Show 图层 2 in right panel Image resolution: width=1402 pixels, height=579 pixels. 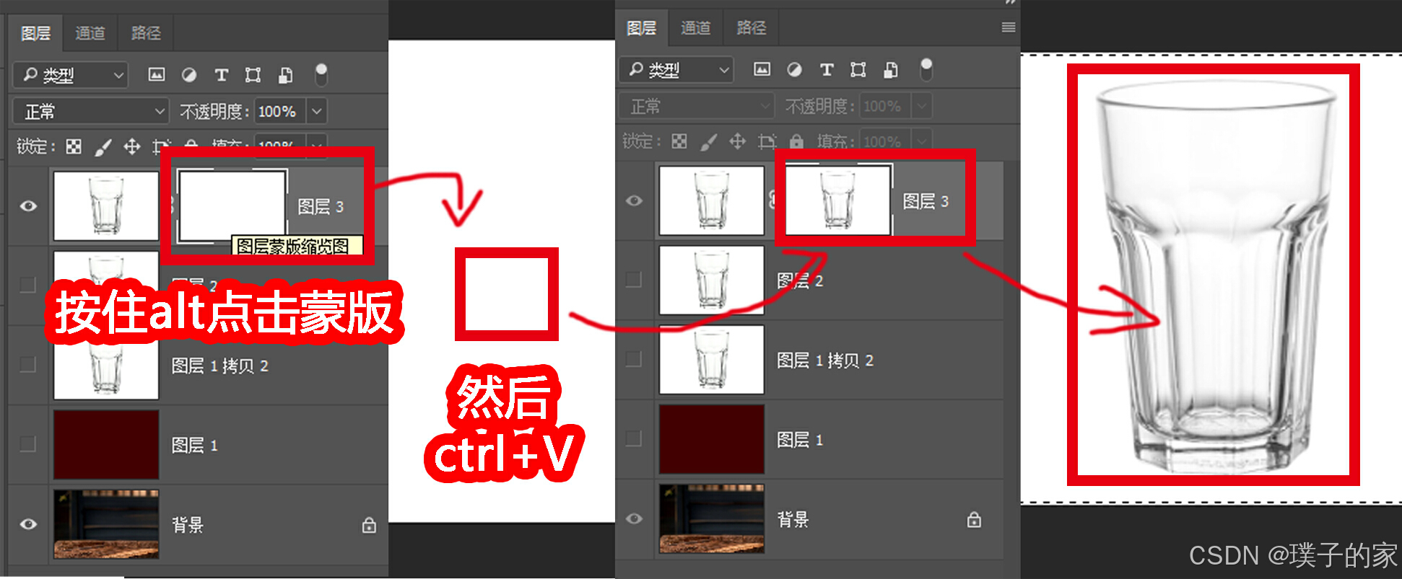(x=634, y=280)
